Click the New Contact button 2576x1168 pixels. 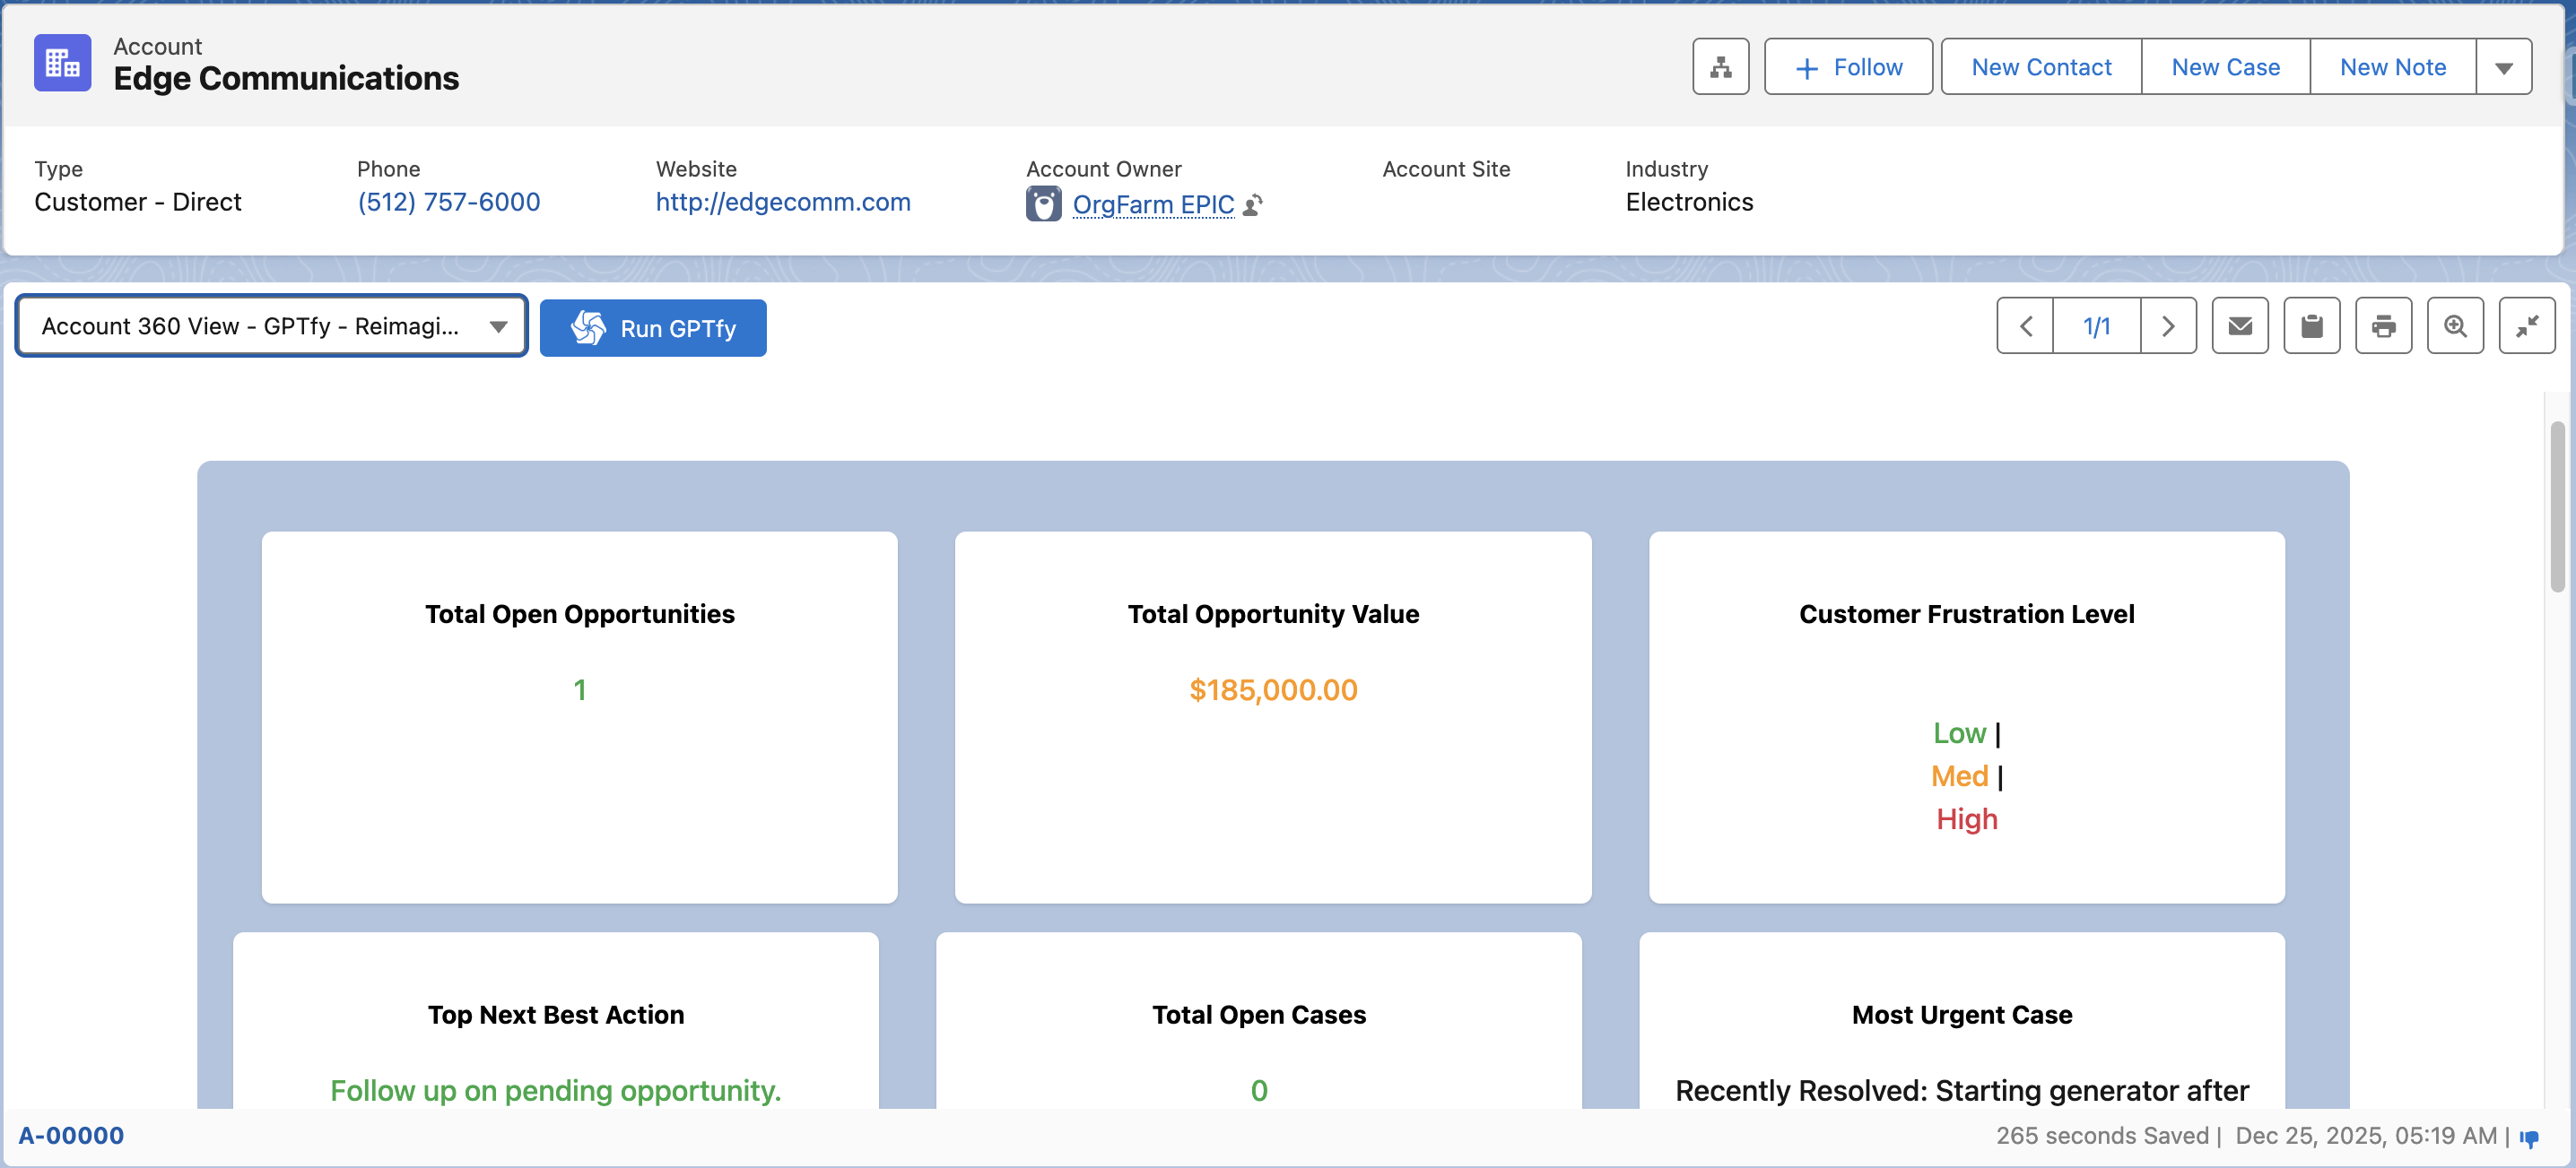(x=2041, y=67)
